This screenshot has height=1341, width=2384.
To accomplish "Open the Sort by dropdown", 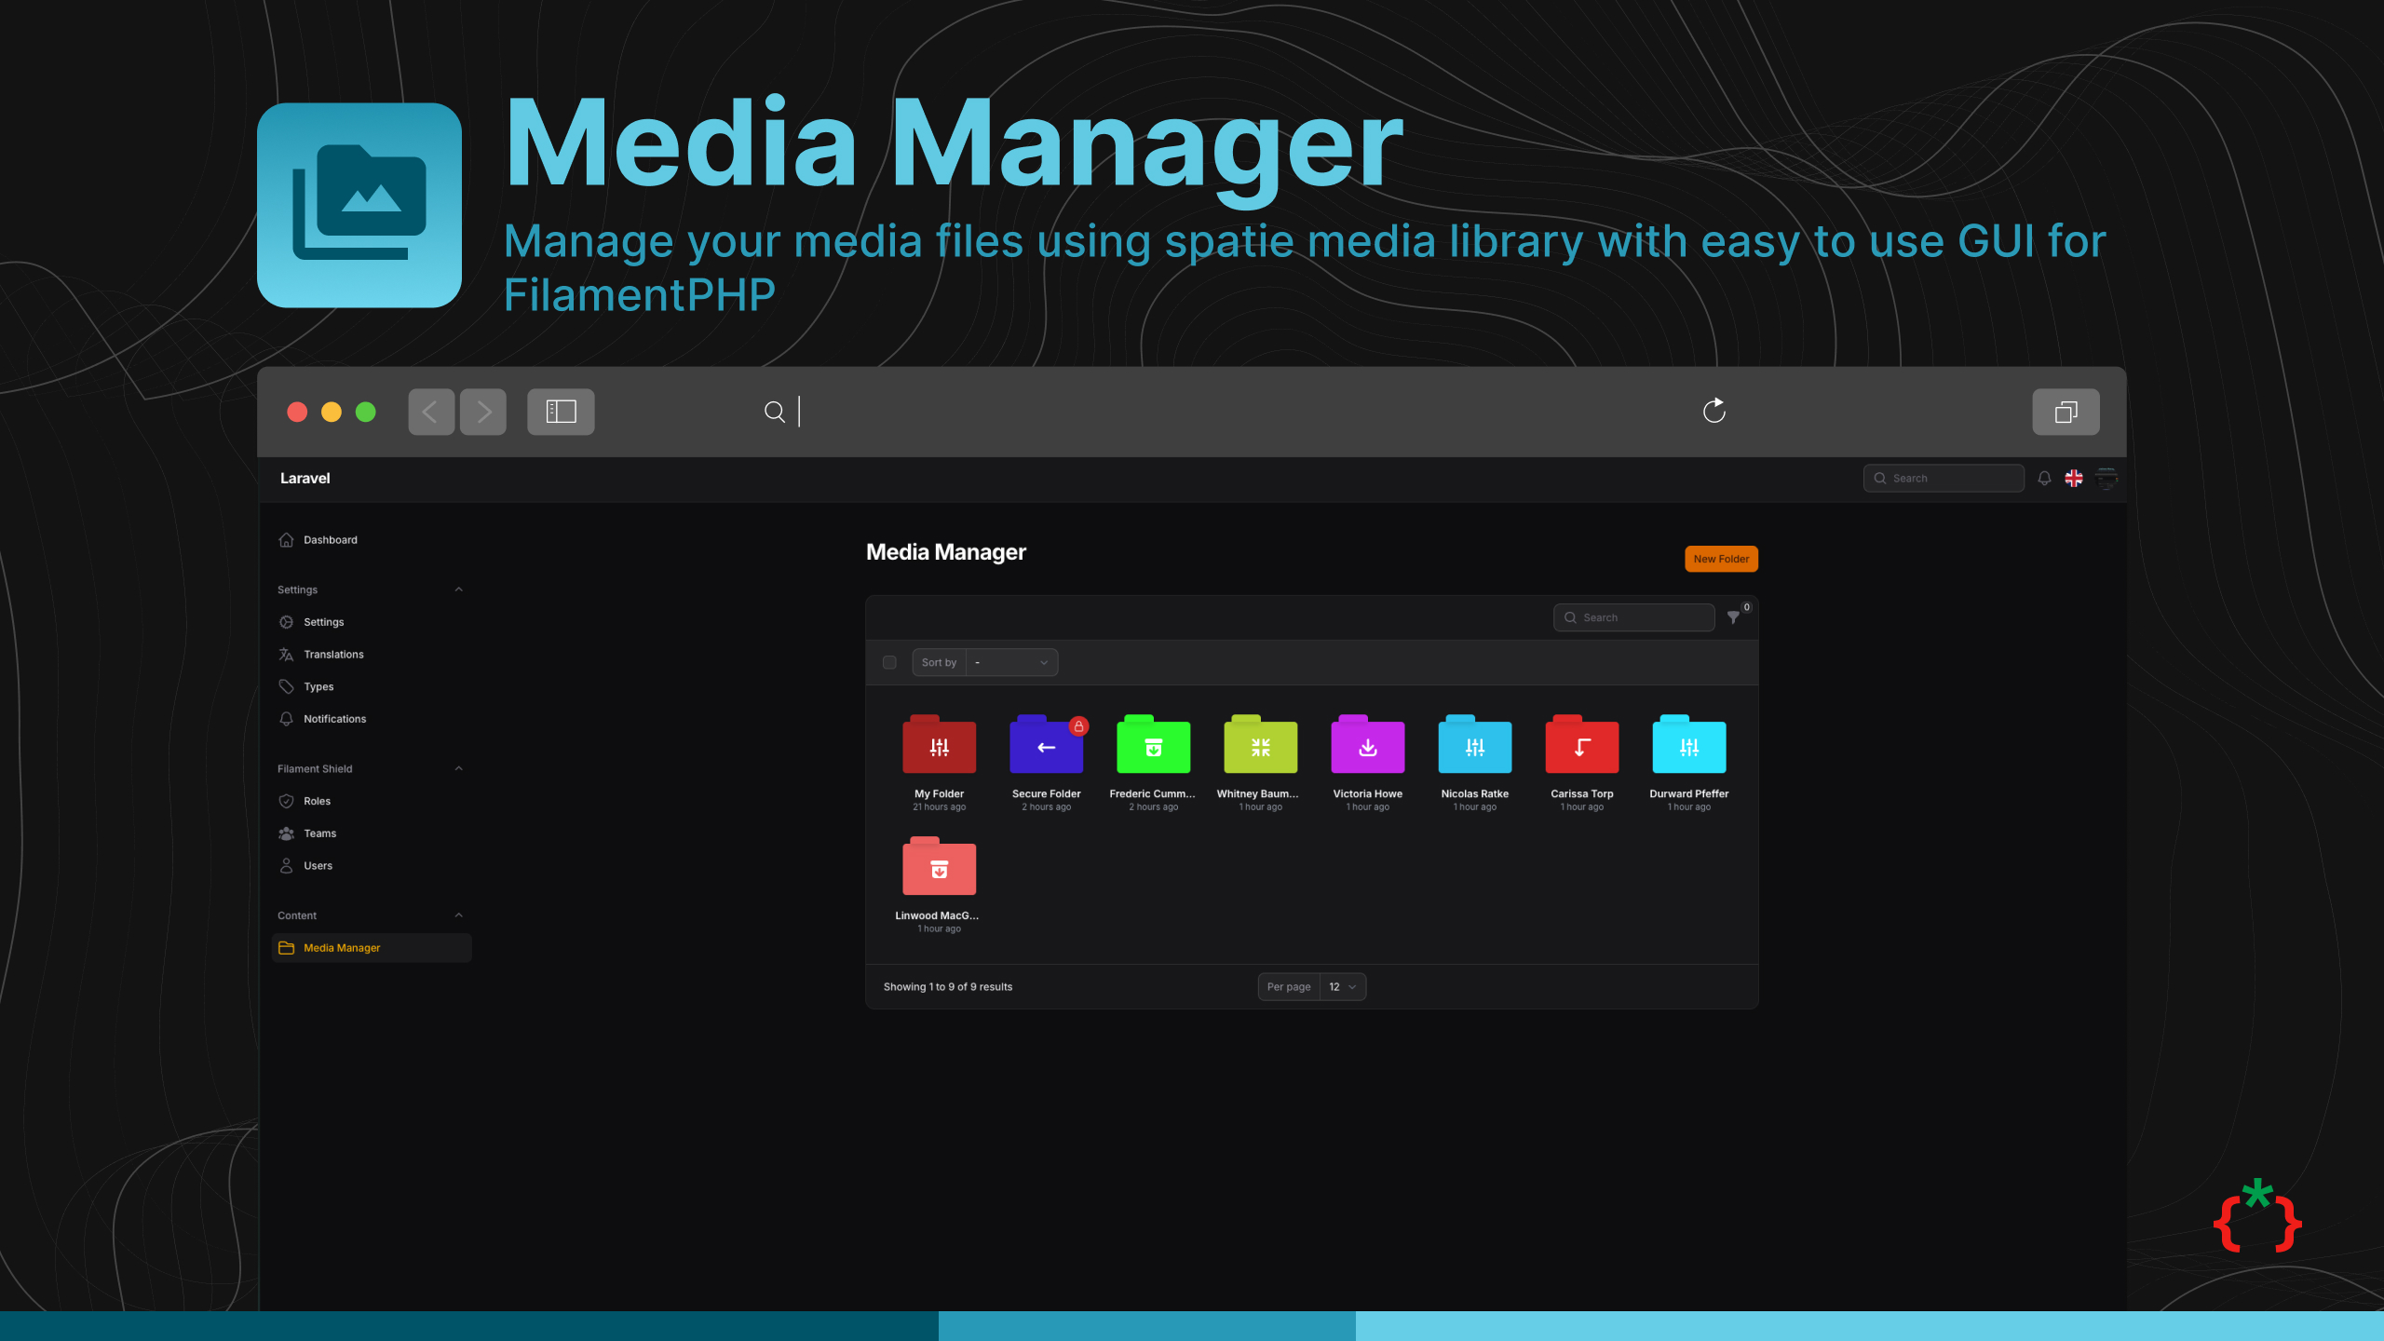I will tap(1011, 662).
